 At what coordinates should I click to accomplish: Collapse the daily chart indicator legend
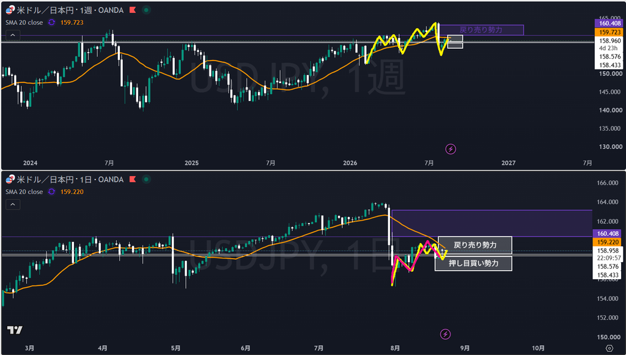pos(13,204)
